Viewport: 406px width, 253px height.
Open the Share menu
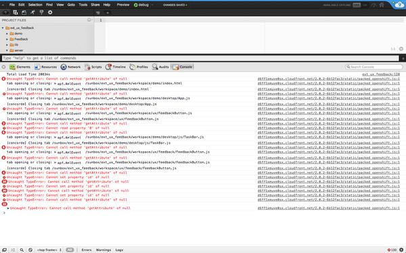point(95,5)
